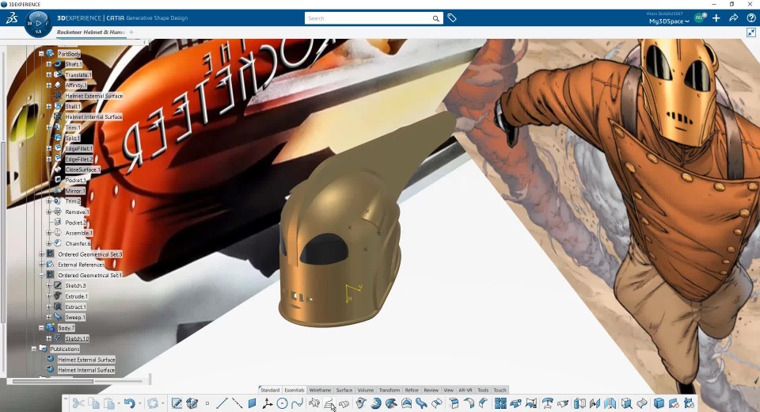Image resolution: width=760 pixels, height=412 pixels.
Task: Click the blue solid cube icon
Action: 659,403
